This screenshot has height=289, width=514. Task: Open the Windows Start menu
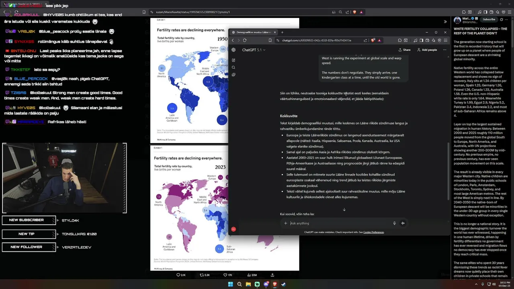click(231, 285)
